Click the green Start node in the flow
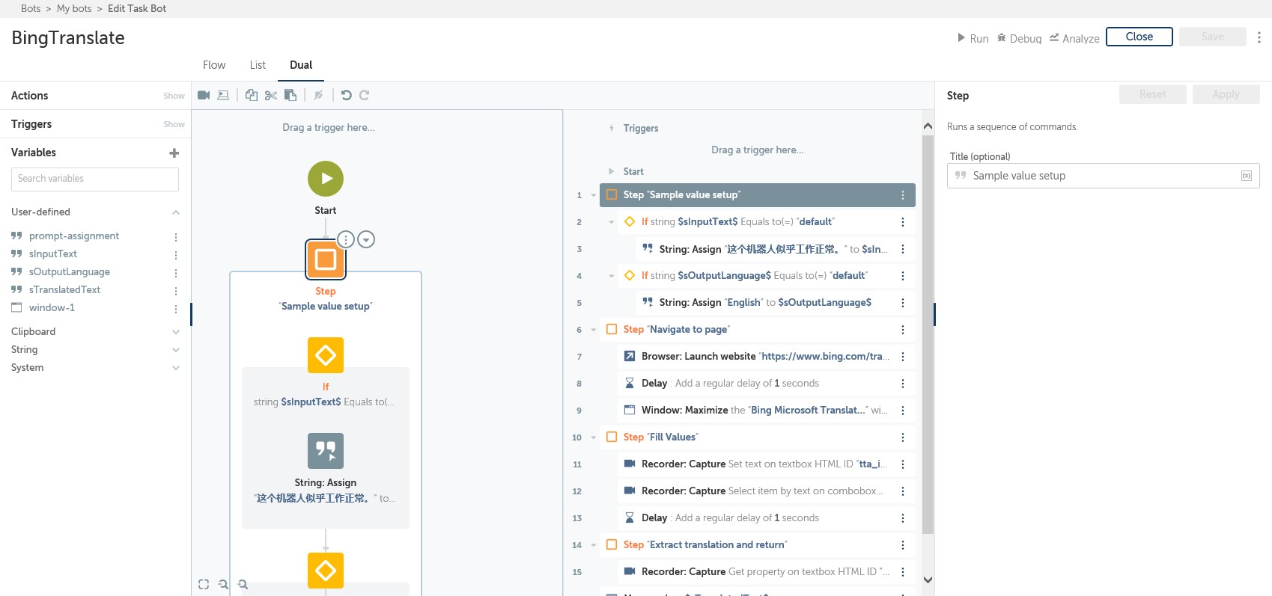Viewport: 1272px width, 596px height. coord(326,179)
